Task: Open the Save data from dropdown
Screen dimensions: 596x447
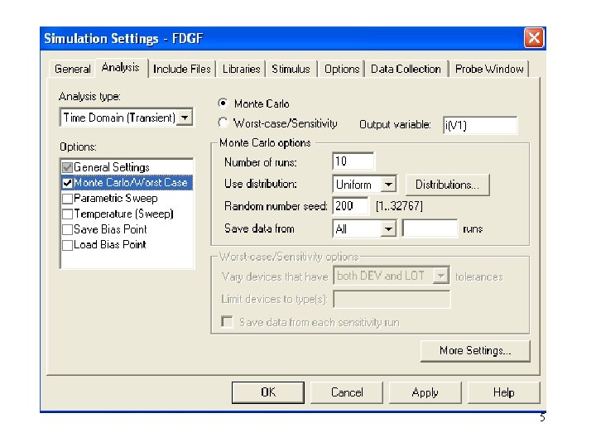Action: click(x=388, y=228)
